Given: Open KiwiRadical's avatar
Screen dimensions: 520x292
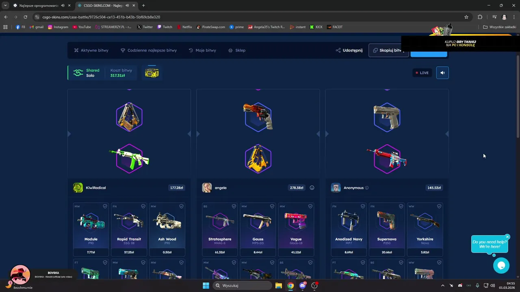Looking at the screenshot, I should 78,187.
